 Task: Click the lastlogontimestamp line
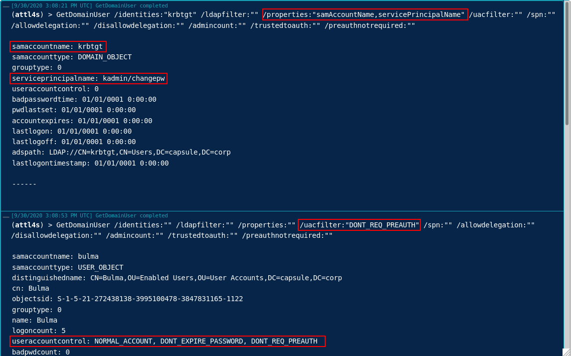point(90,163)
